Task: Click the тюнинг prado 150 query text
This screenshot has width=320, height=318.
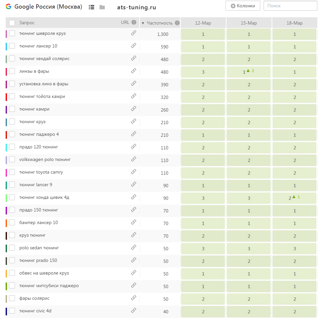Action: pos(38,260)
